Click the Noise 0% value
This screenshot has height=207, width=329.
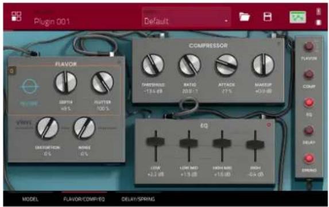(84, 154)
